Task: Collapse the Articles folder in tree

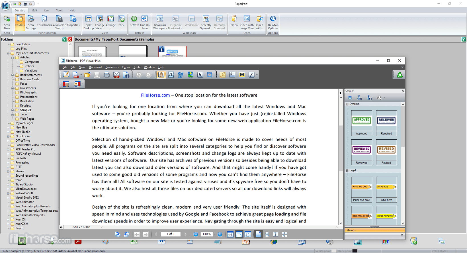Action: [13, 58]
